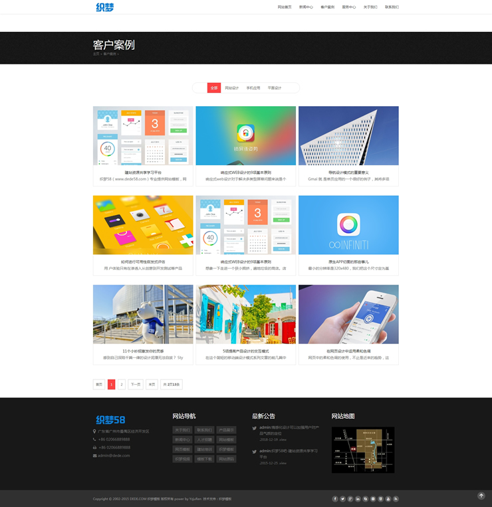Choose the 平面设计 filter tab
Viewport: 492px width, 507px height.
coord(275,88)
